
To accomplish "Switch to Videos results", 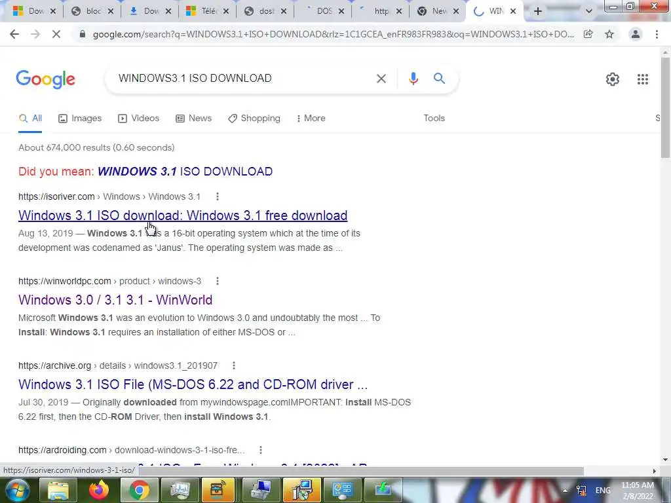I will (x=139, y=119).
